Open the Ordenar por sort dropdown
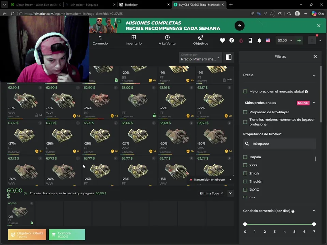The height and width of the screenshot is (245, 327). tap(200, 57)
